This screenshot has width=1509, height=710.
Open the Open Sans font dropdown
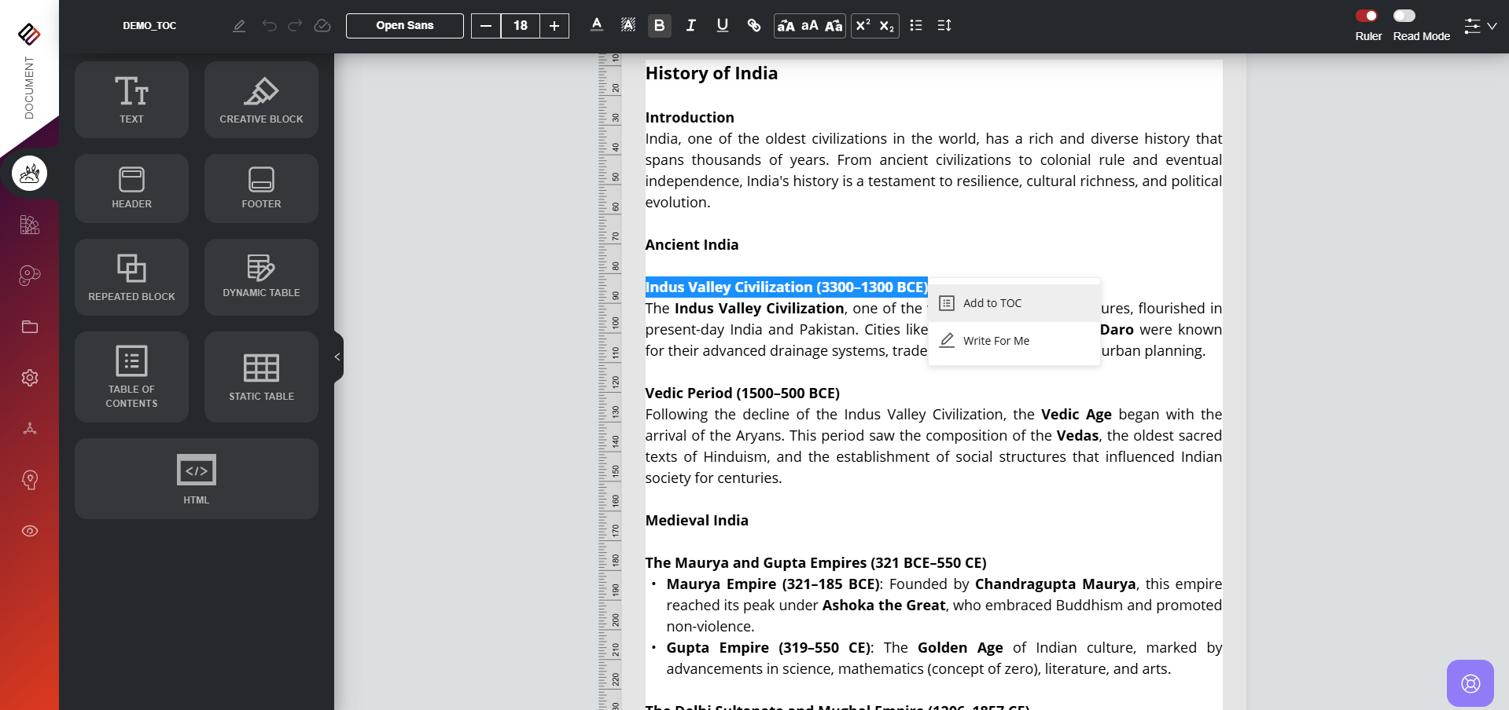coord(404,25)
